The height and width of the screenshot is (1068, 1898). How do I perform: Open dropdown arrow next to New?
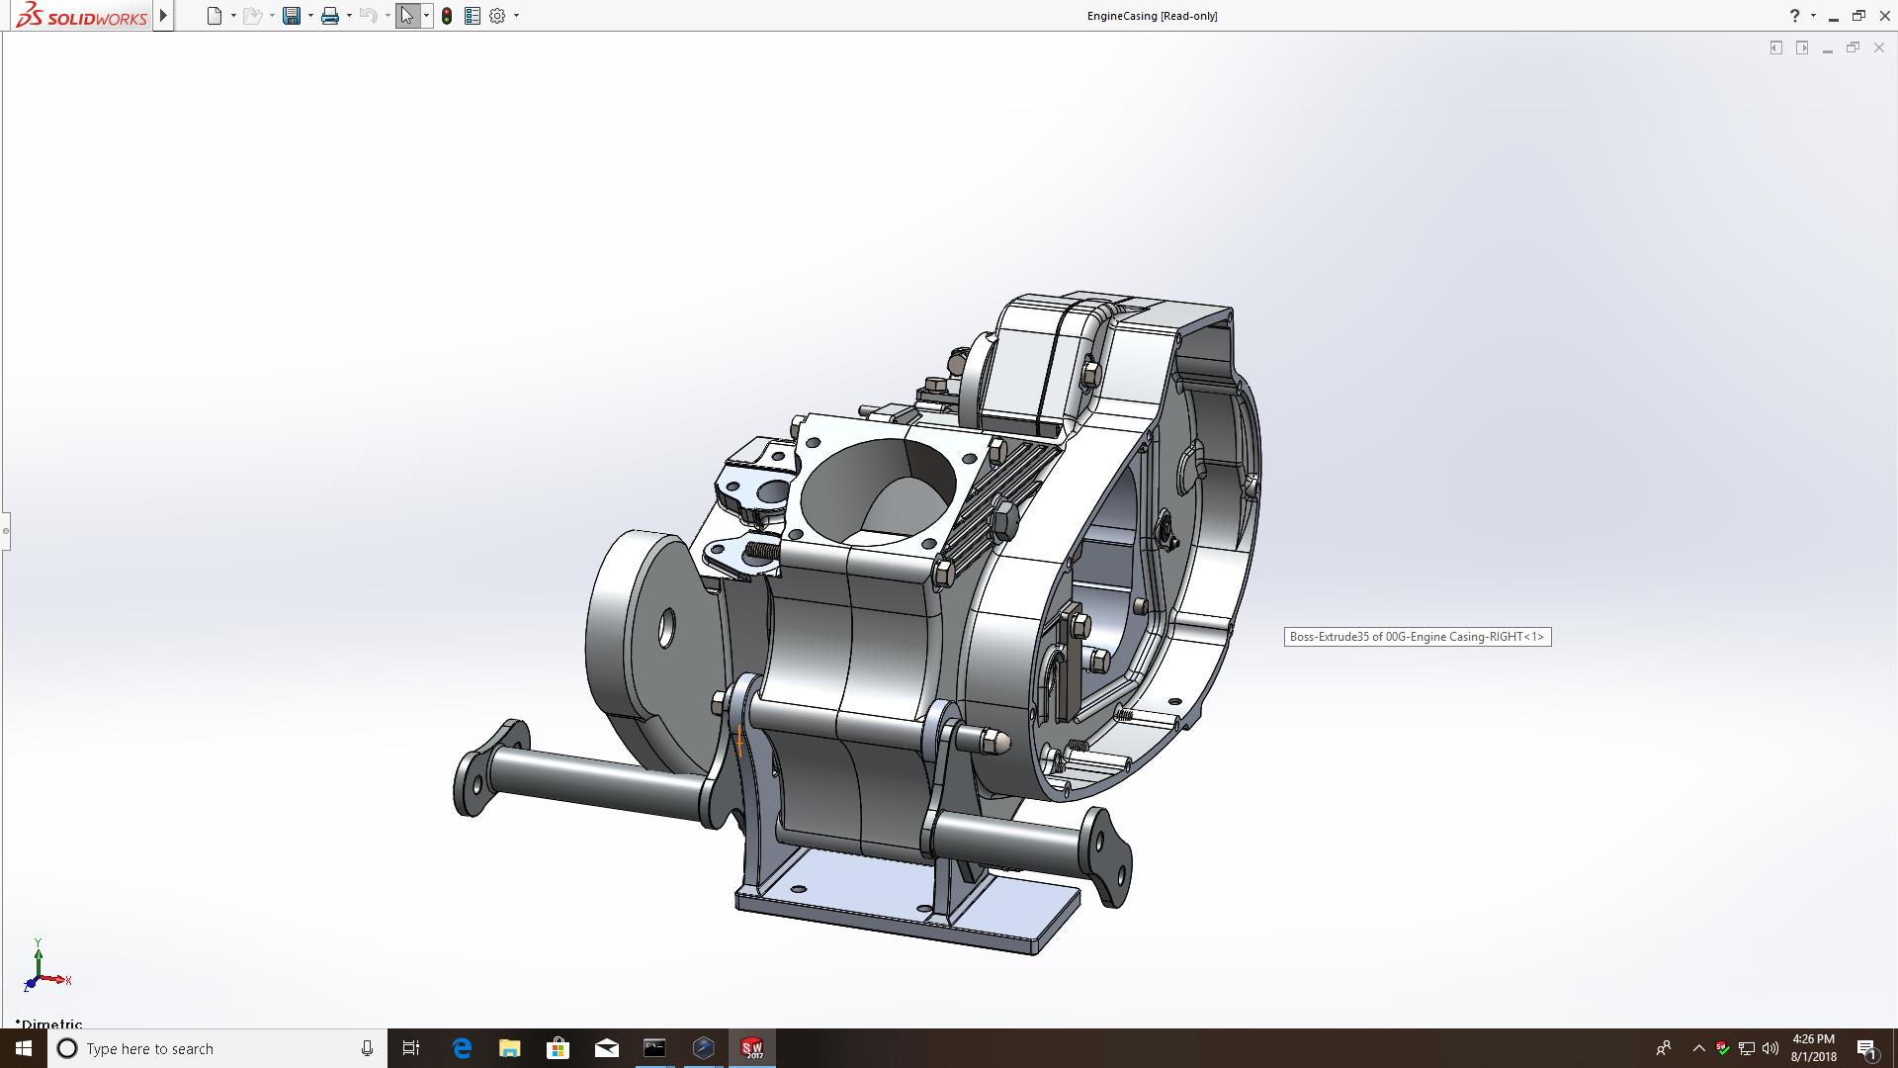click(x=233, y=16)
